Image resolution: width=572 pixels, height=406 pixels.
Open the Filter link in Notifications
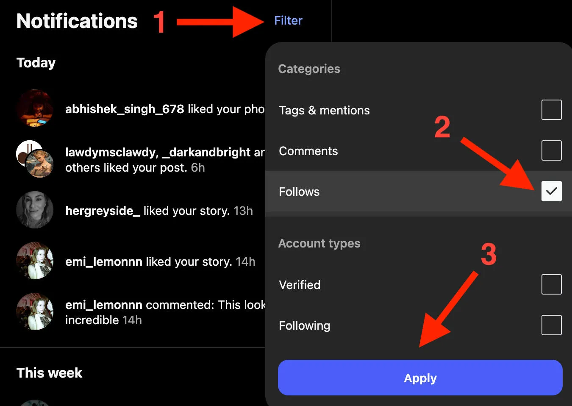tap(288, 20)
